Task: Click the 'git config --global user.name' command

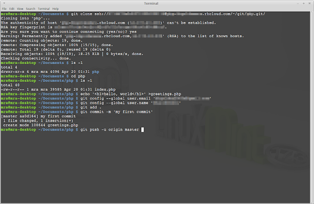Action: click(130, 103)
